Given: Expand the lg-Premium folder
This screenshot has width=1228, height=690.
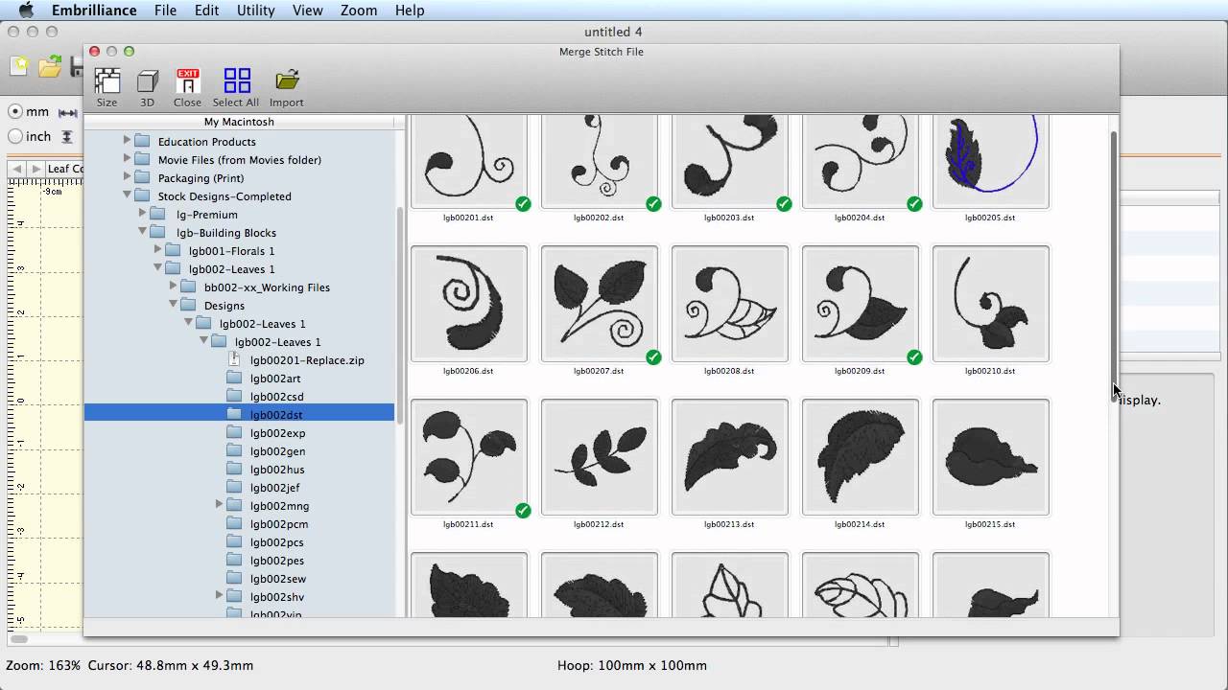Looking at the screenshot, I should click(142, 214).
